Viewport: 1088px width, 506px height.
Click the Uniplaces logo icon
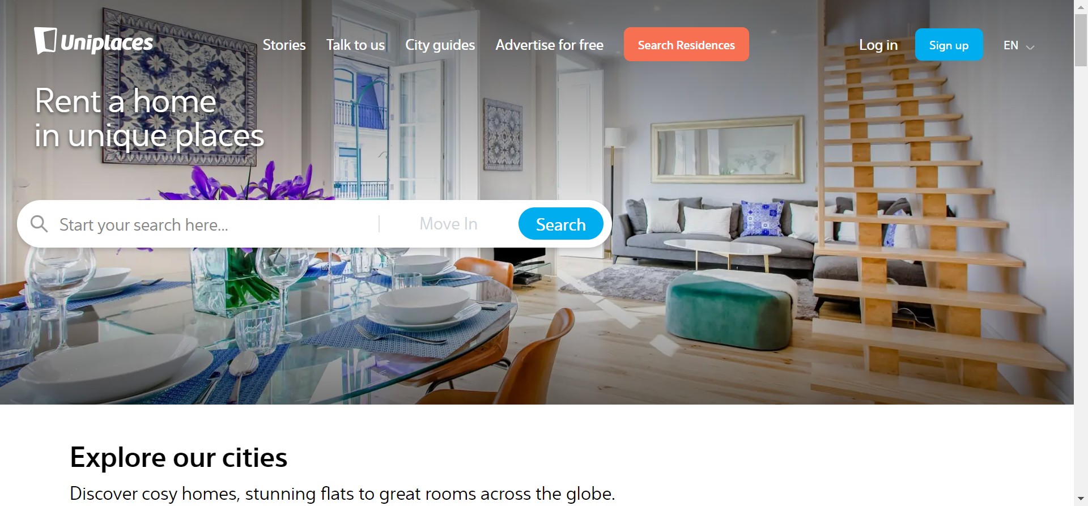pos(45,41)
